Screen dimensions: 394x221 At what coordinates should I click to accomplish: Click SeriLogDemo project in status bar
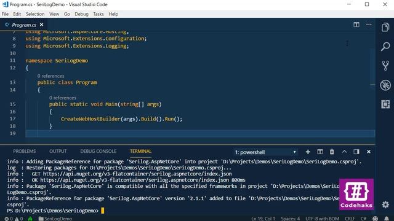pos(55,219)
